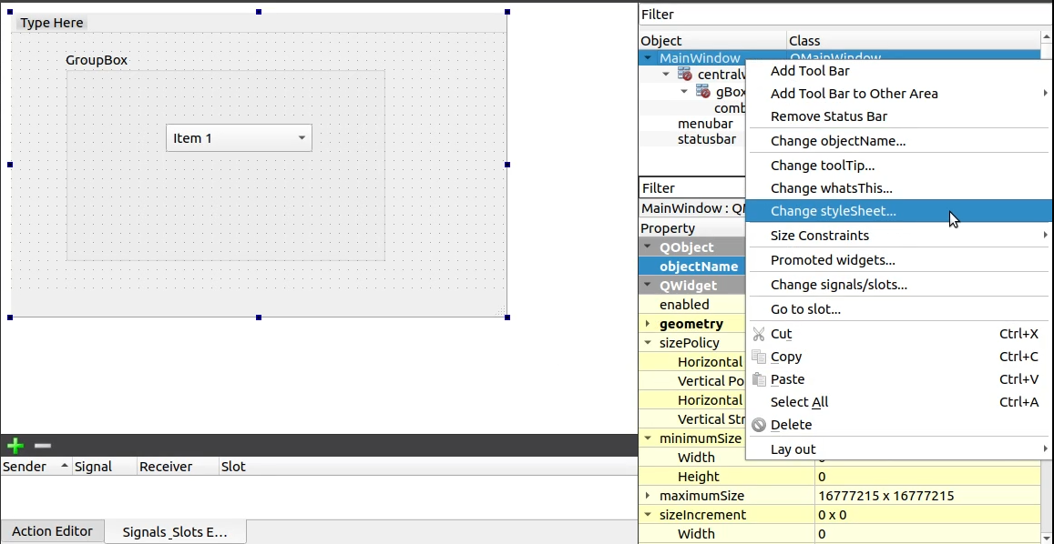The height and width of the screenshot is (544, 1054).
Task: Open Add Tool Bar to Other Area submenu
Action: (899, 94)
